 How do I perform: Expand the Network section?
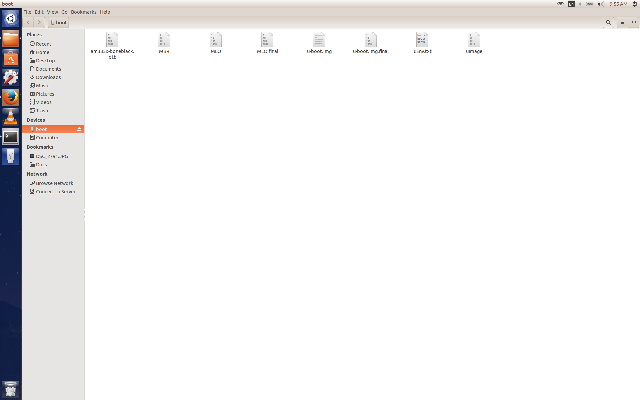[x=37, y=174]
